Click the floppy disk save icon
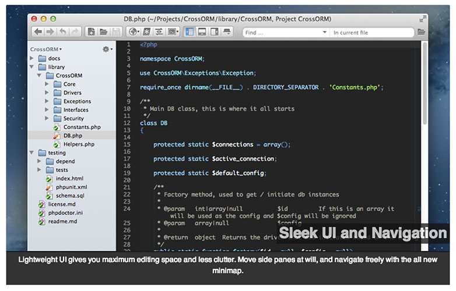The height and width of the screenshot is (291, 456). coord(116,32)
